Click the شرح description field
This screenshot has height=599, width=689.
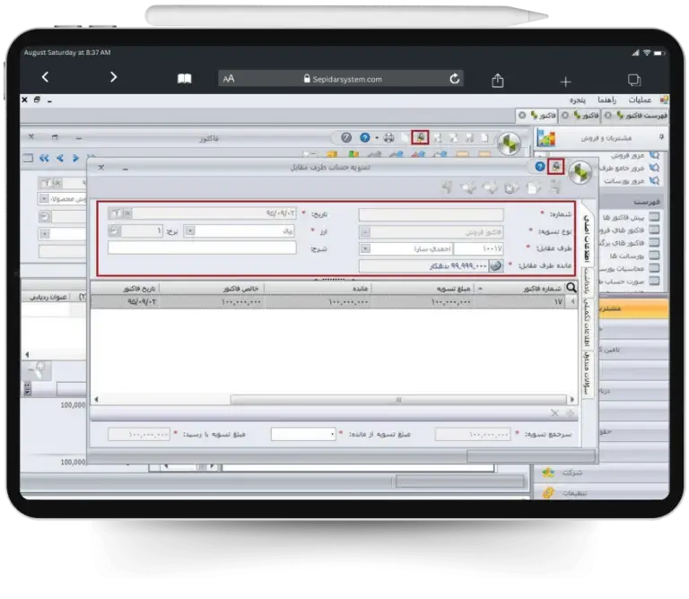point(202,248)
